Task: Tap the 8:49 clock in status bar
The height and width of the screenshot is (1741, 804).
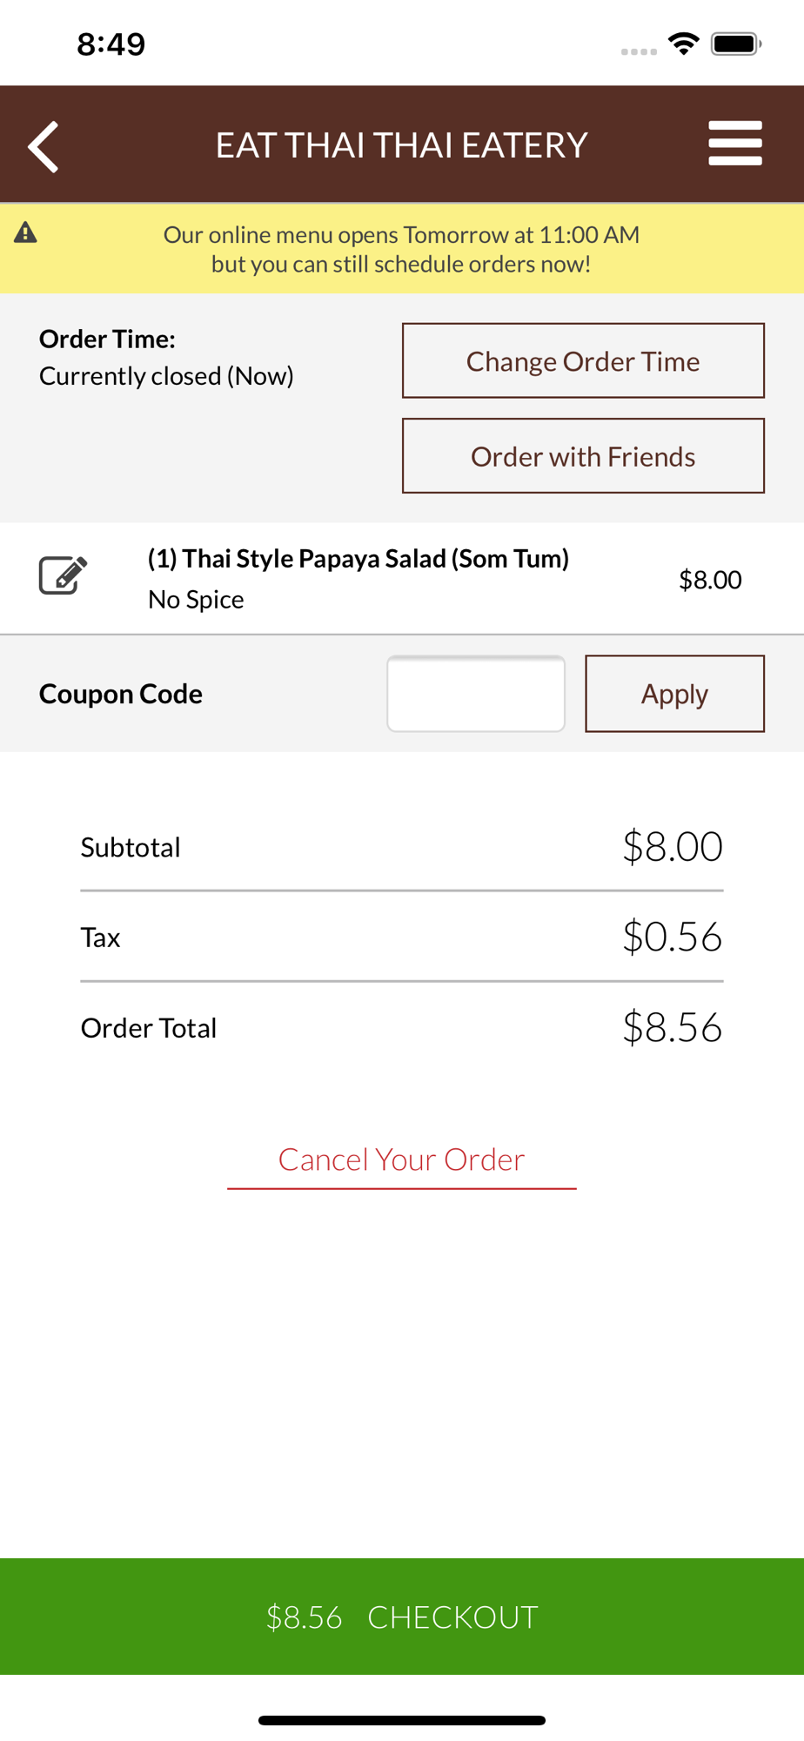Action: pyautogui.click(x=111, y=44)
